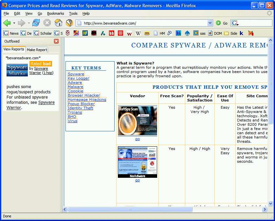Viewport: 275px width, 221px height.
Task: Click the green Go button
Action: pos(222,23)
